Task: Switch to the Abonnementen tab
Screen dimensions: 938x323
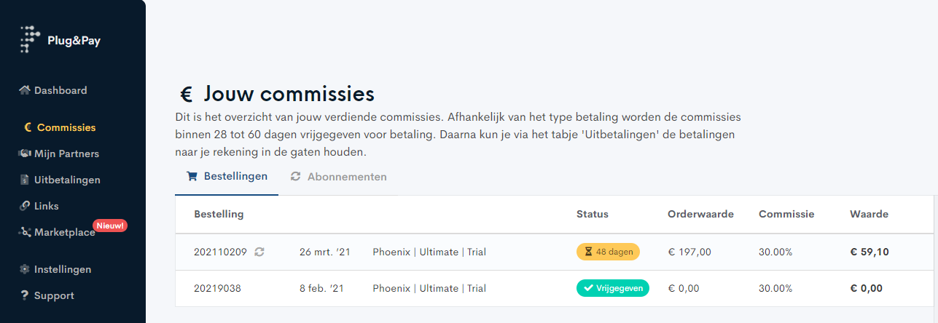Action: (x=338, y=177)
